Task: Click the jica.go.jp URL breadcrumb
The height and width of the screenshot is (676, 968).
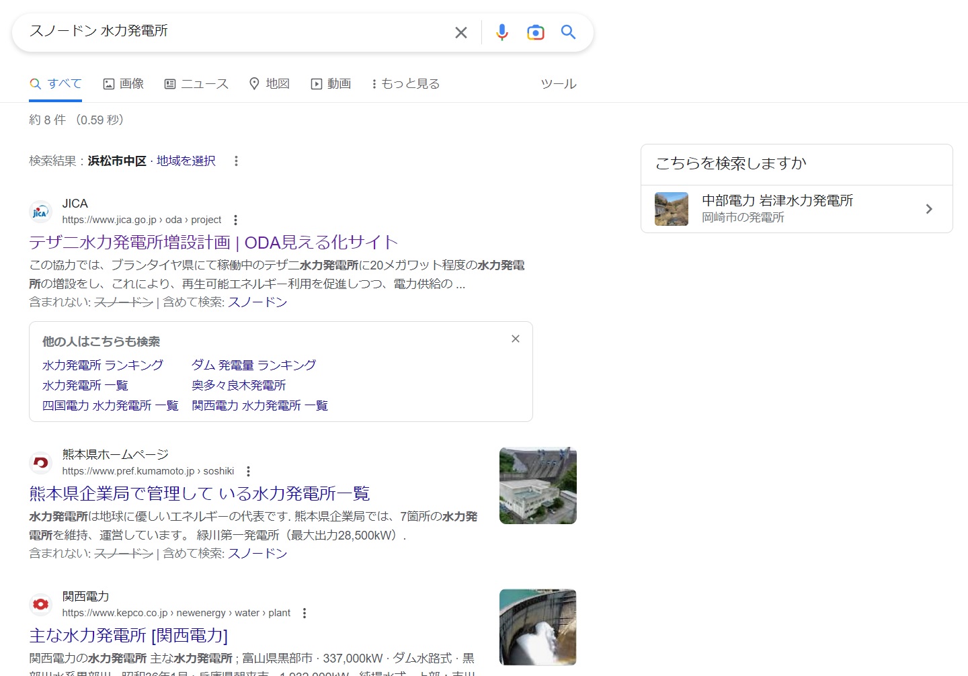Action: pos(142,220)
